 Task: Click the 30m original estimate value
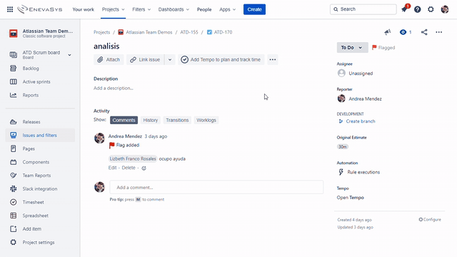click(x=343, y=146)
